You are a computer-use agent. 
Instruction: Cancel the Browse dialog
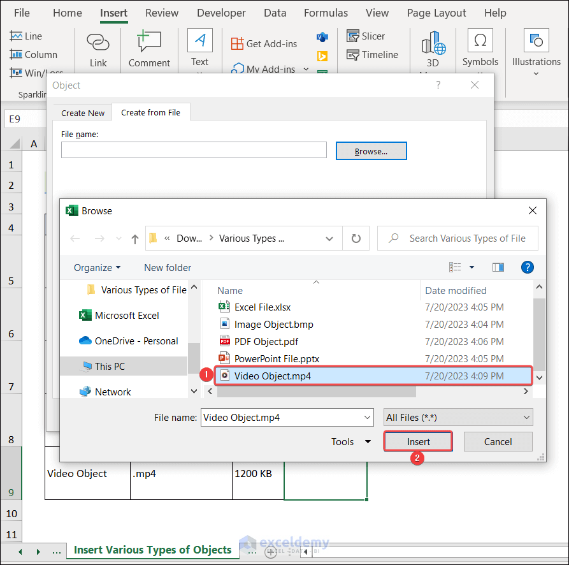pos(498,441)
